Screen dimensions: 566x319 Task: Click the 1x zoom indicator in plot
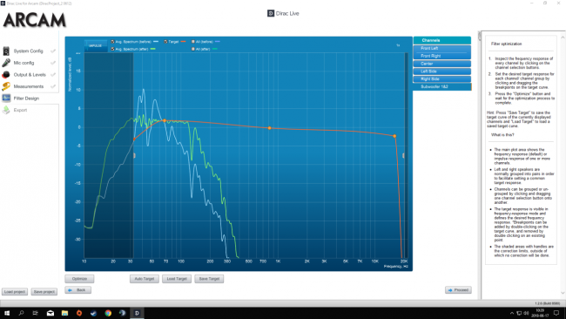pyautogui.click(x=398, y=45)
